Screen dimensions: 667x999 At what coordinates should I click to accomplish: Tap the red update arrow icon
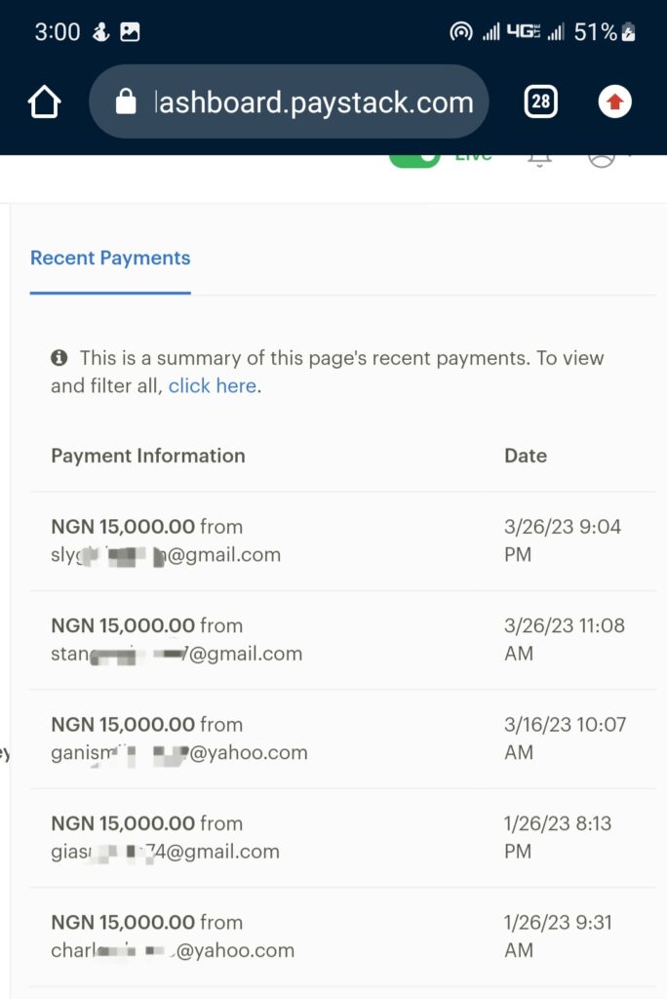pos(614,101)
